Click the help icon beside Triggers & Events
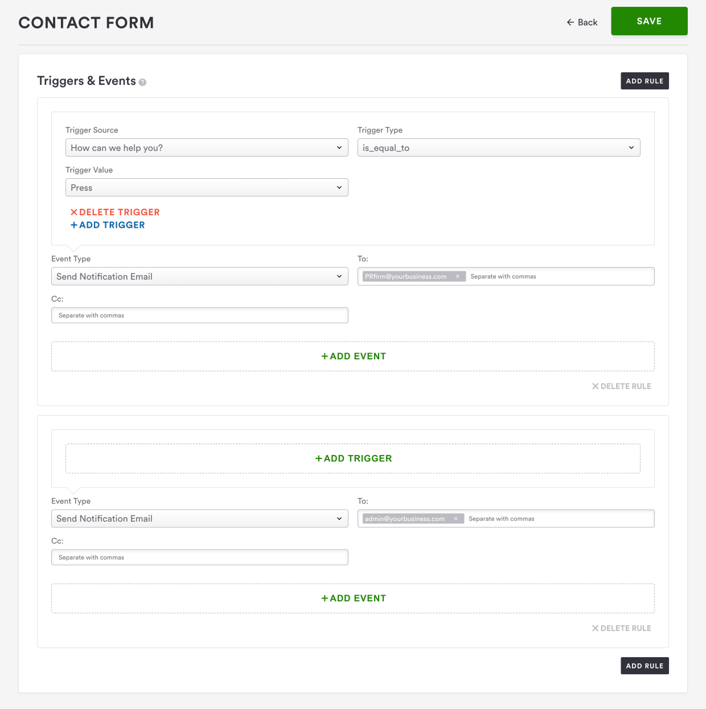Screen dimensions: 706x709 pos(142,82)
